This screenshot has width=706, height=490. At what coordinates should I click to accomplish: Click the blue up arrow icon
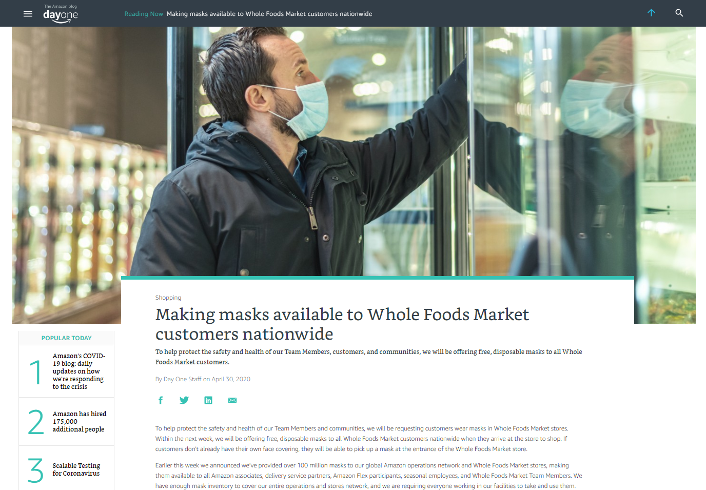click(651, 13)
